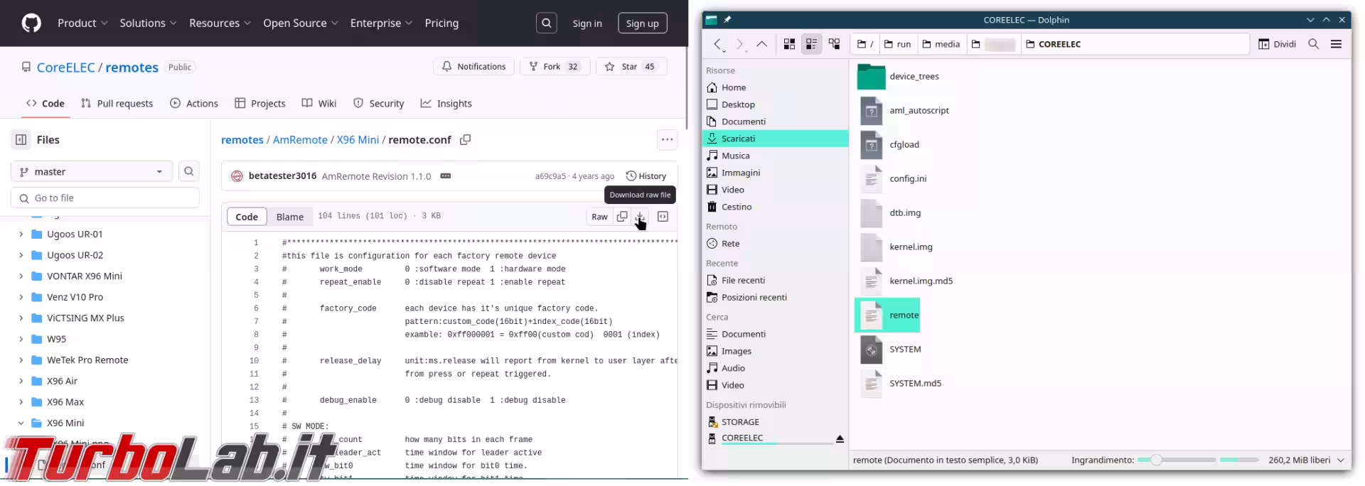This screenshot has height=486, width=1365.
Task: Collapse the Files side panel
Action: [x=21, y=140]
